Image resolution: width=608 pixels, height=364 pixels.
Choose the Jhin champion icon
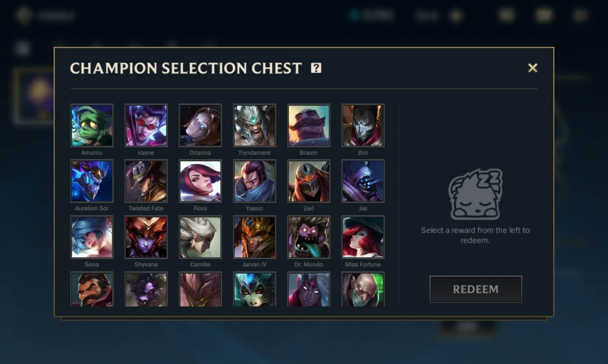(363, 126)
